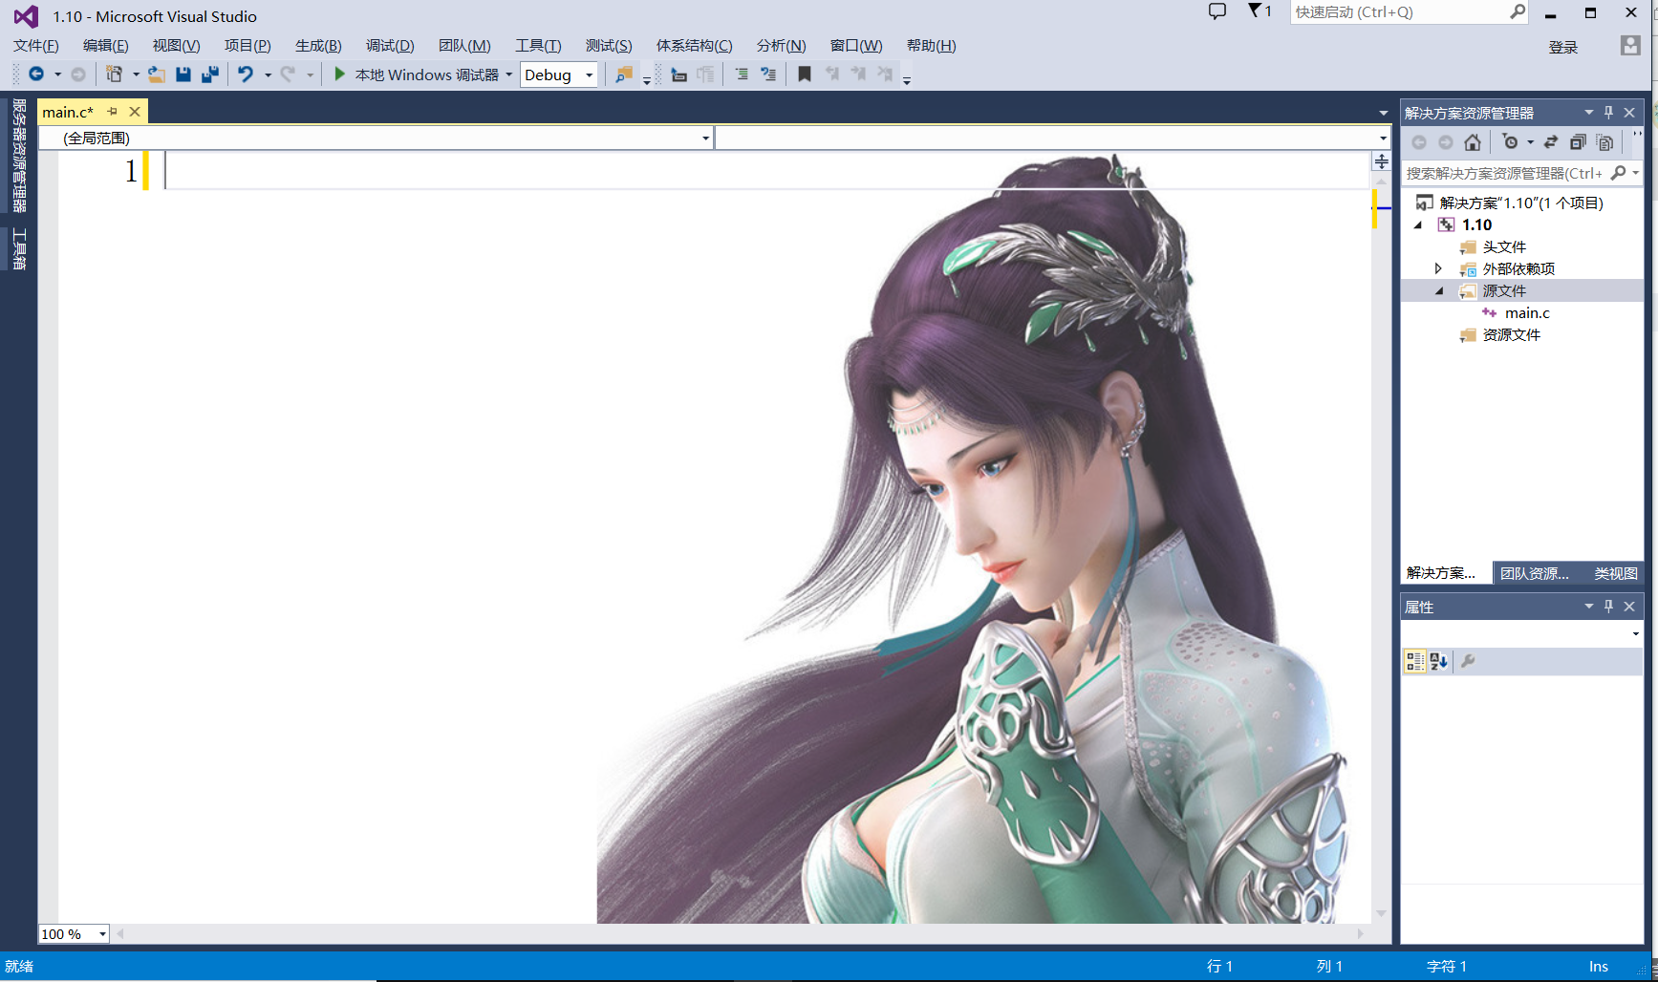Click the member list display icon
Image resolution: width=1658 pixels, height=982 pixels.
click(x=679, y=75)
